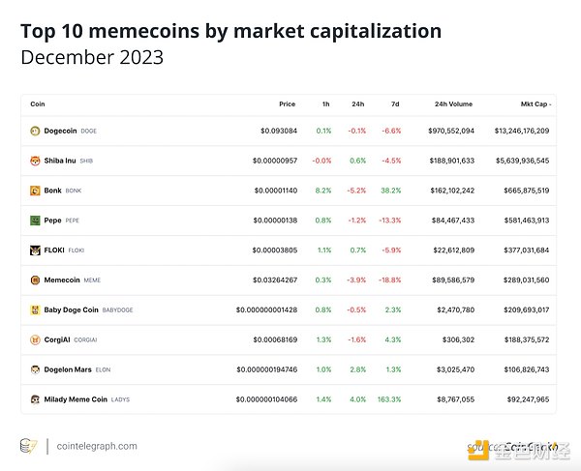Click the Dogelon Mars icon
Image resolution: width=581 pixels, height=471 pixels.
[35, 369]
